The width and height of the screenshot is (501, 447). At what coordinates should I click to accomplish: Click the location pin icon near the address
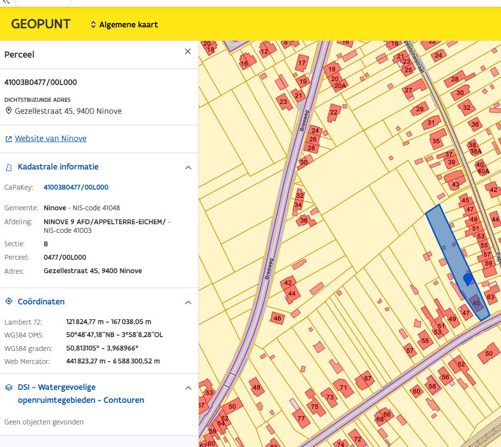(9, 111)
